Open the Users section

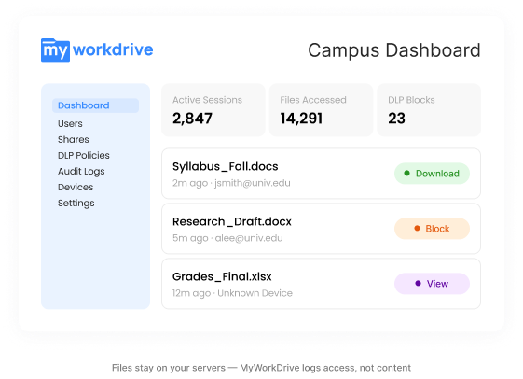70,123
